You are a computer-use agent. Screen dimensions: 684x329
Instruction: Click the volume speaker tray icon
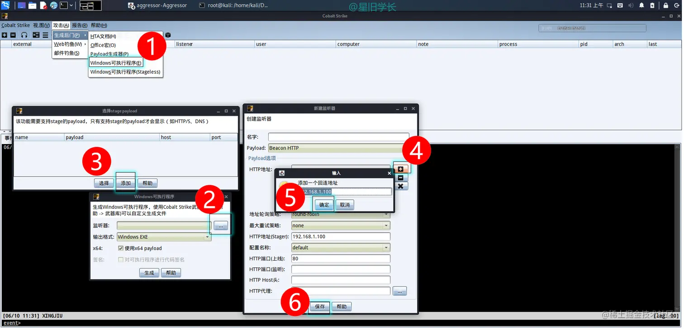coord(630,5)
